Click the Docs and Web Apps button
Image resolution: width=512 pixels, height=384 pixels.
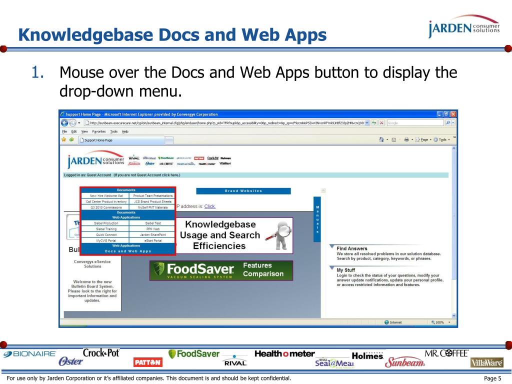pyautogui.click(x=128, y=251)
